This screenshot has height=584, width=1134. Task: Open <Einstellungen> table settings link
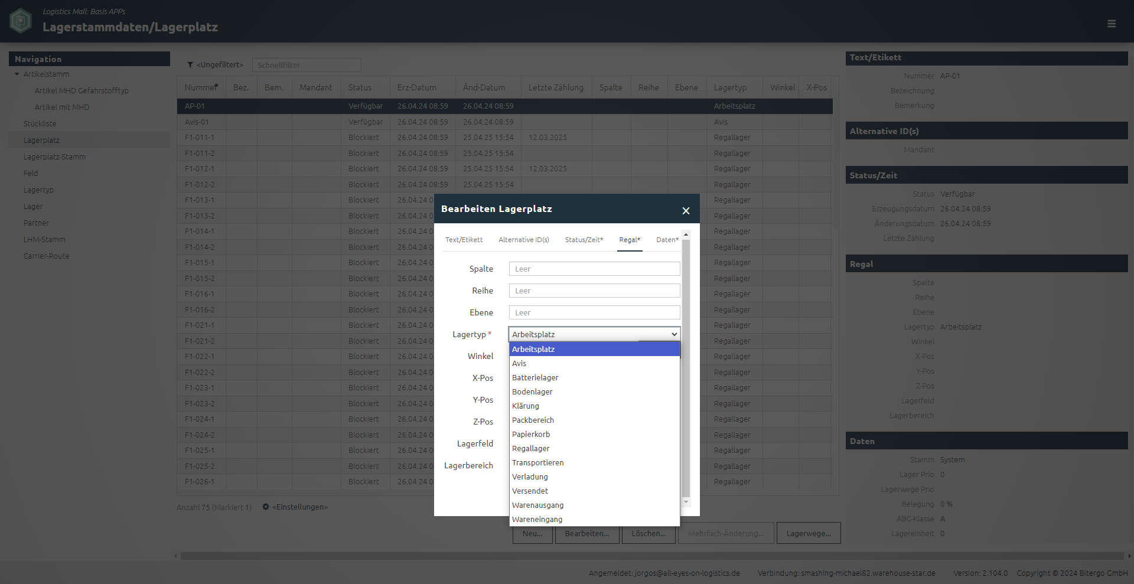(300, 507)
